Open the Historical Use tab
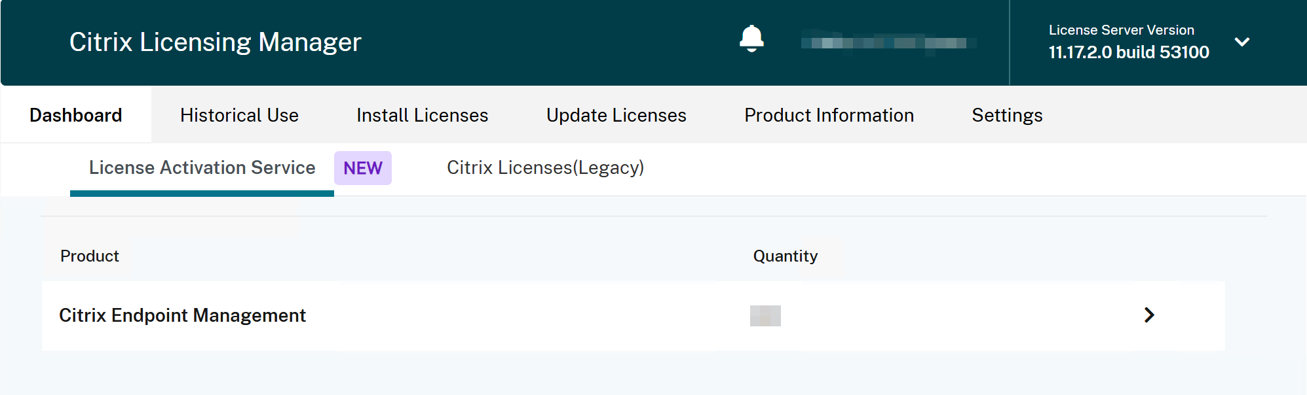 tap(239, 115)
